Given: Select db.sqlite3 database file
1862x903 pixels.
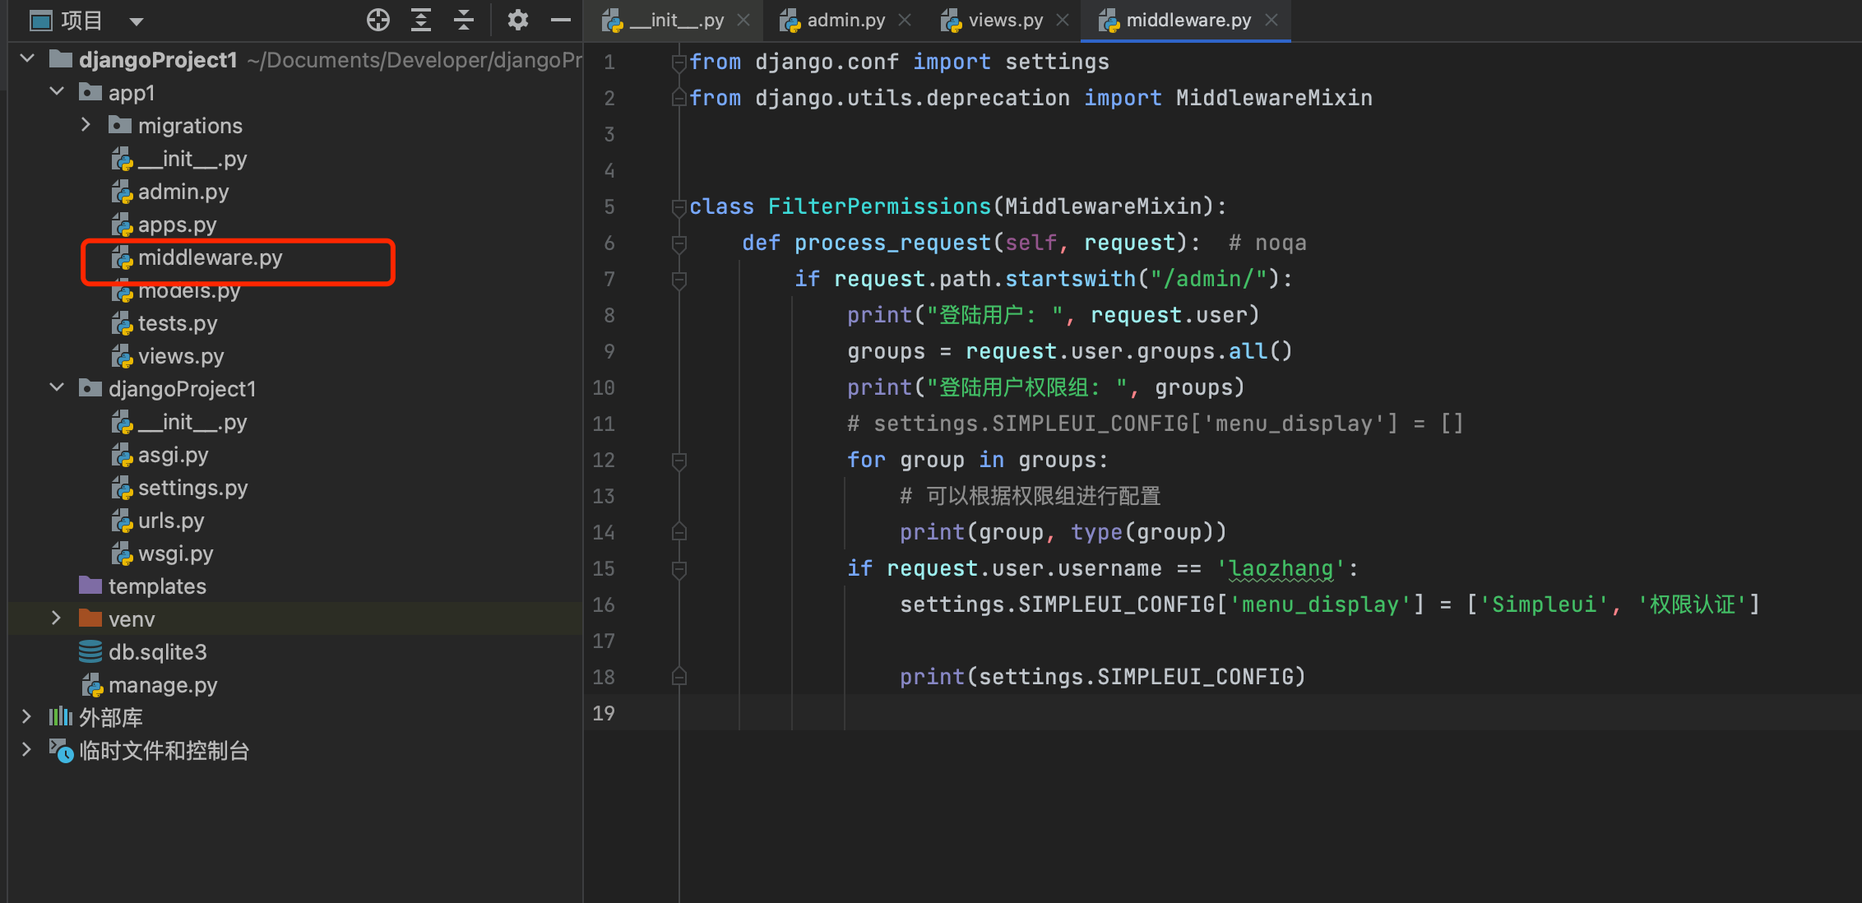Looking at the screenshot, I should [158, 652].
